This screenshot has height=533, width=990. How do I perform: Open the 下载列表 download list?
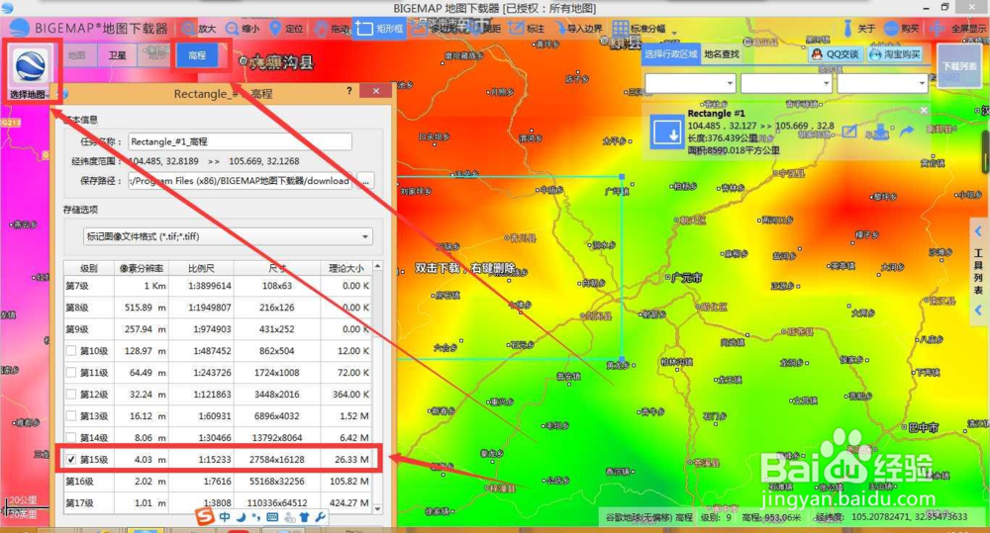coord(959,66)
